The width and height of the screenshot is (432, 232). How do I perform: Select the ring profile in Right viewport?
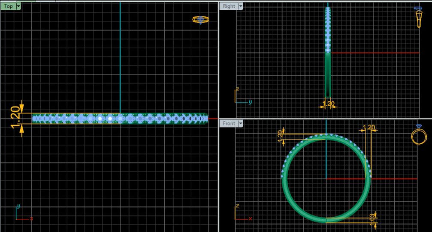[x=328, y=73]
